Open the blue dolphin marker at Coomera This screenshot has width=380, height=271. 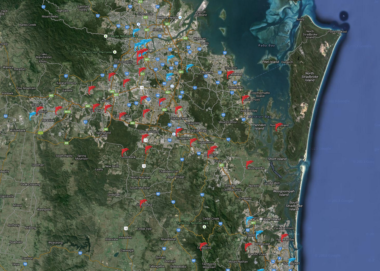click(249, 220)
